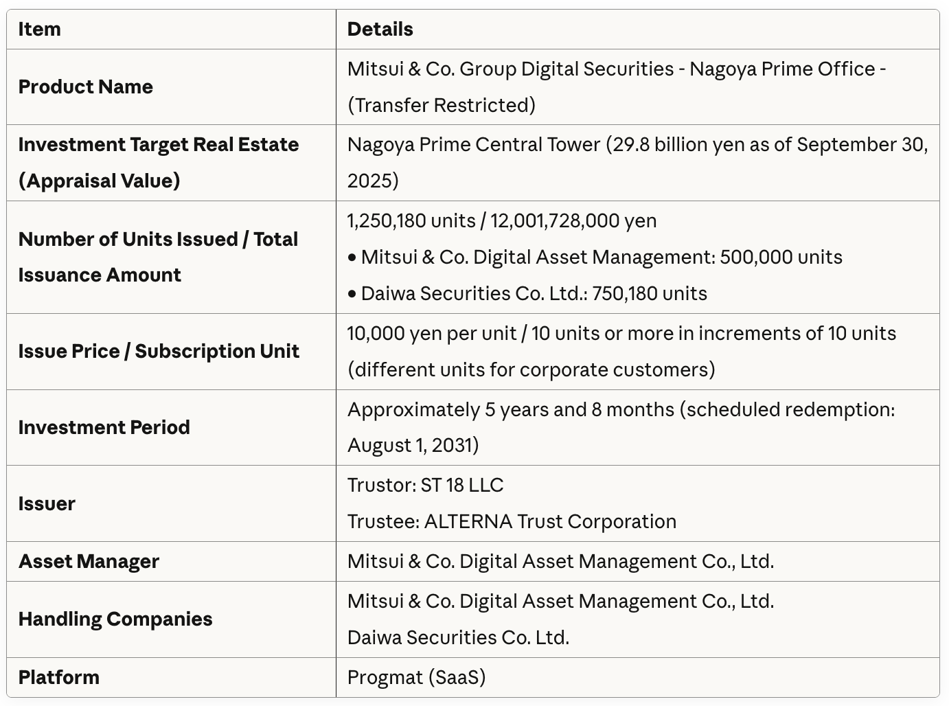Select the "Handling Companies" row label
Screen dimensions: 949x706
(x=115, y=619)
